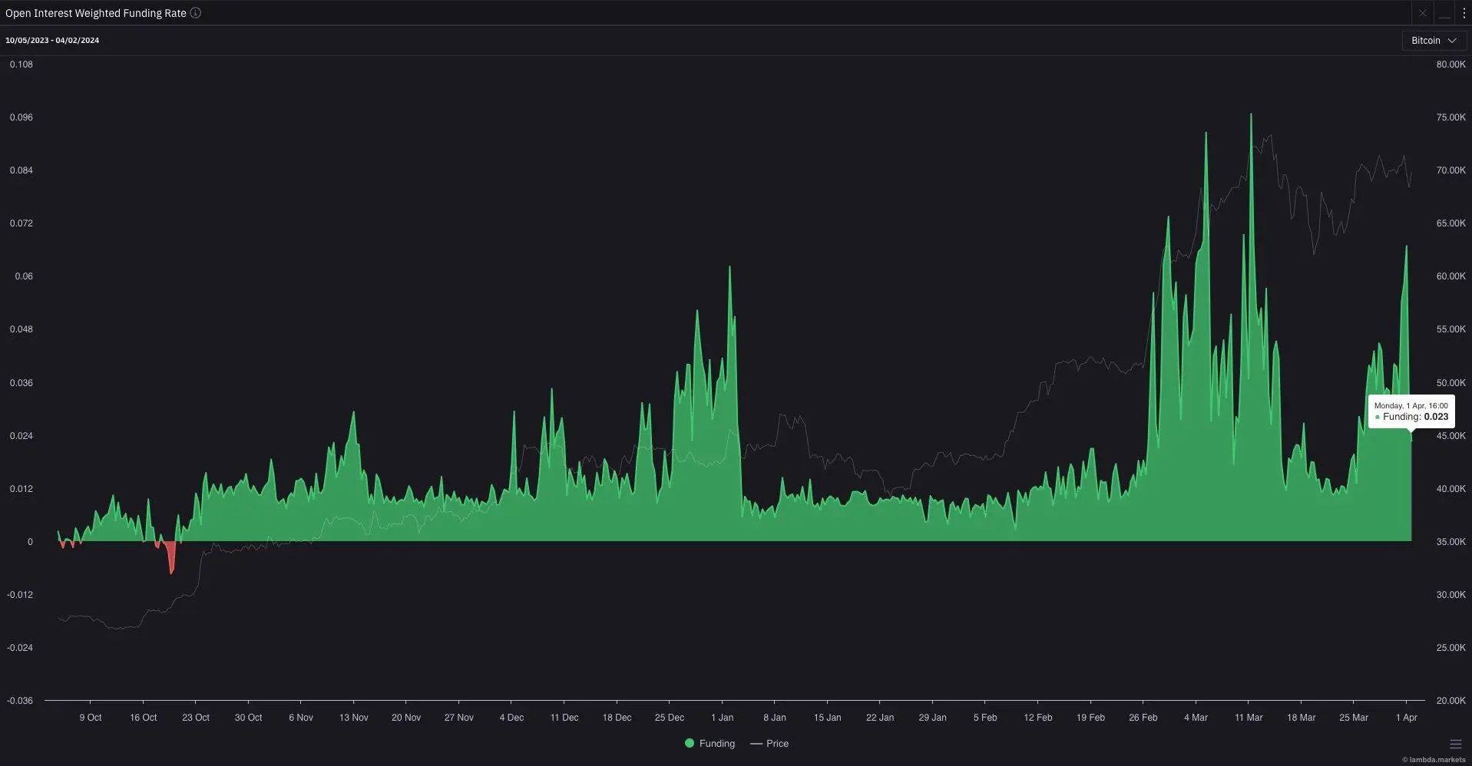Click the Price line symbol in the legend

(756, 744)
